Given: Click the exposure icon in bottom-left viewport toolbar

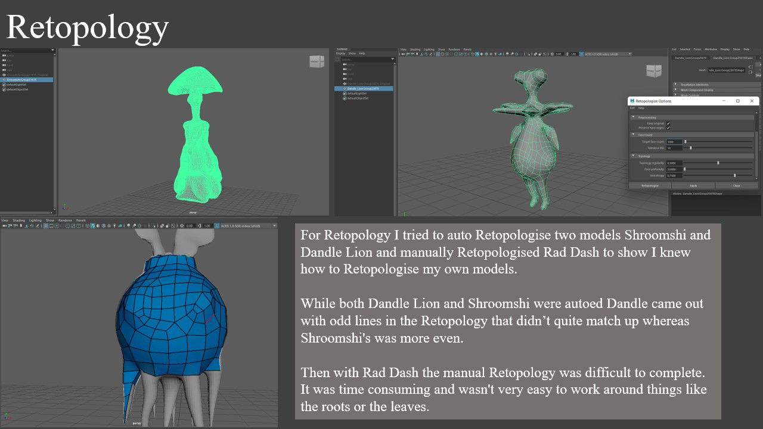Looking at the screenshot, I should pos(183,226).
